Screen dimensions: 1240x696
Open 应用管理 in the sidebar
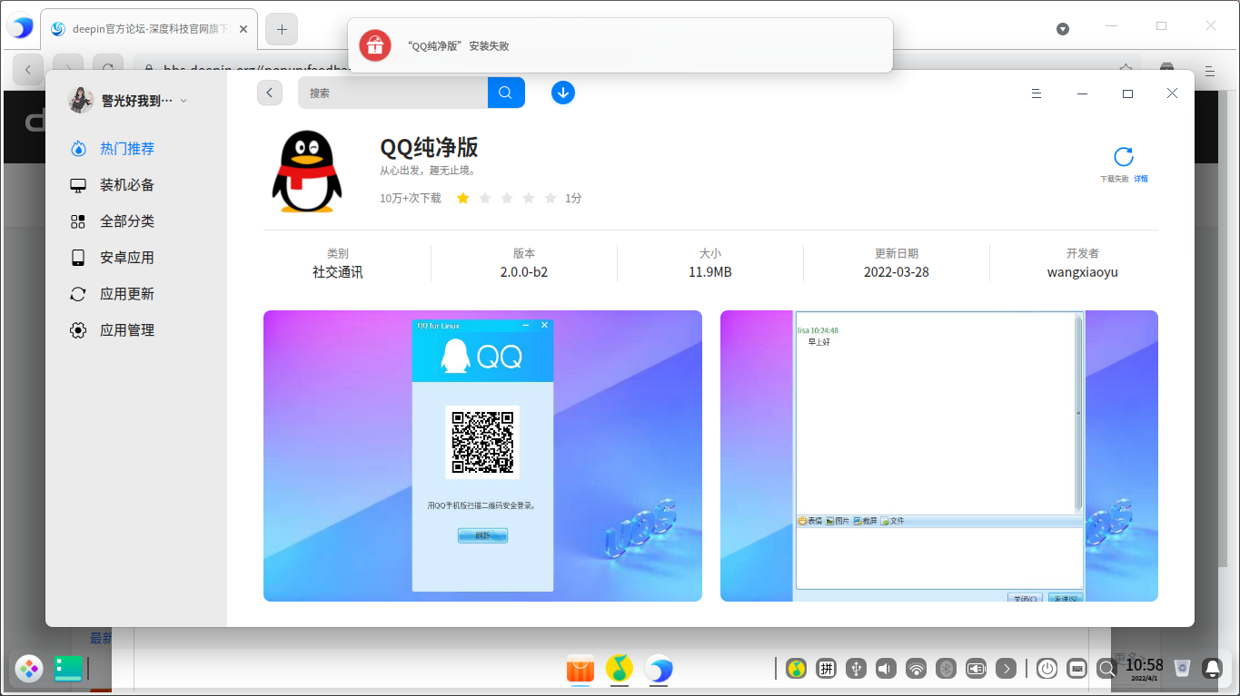127,330
